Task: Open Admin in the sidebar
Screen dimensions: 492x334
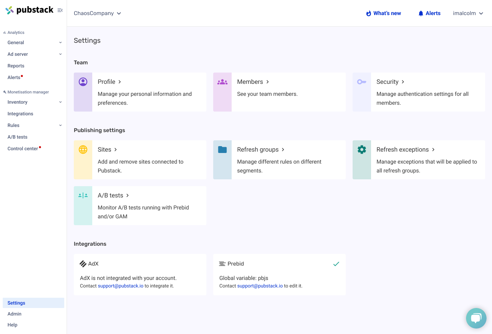Action: point(15,314)
